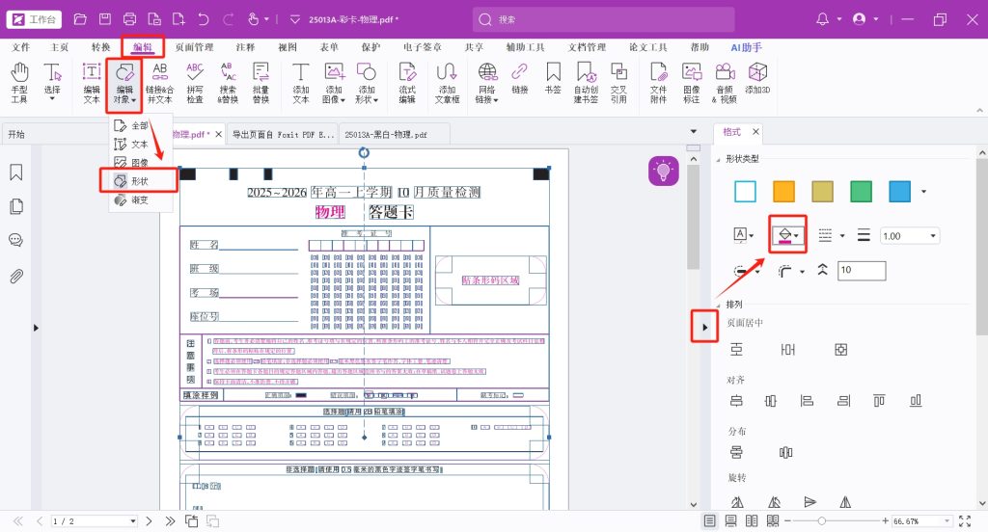Viewport: 988px width, 532px height.
Task: Click the purple lightbulb assistant icon
Action: point(663,172)
